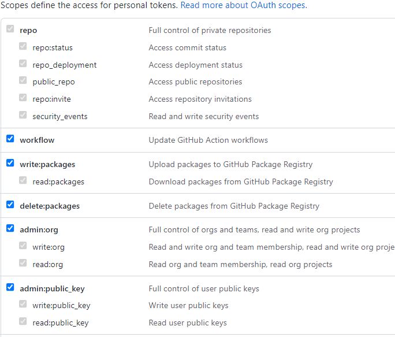395x337 pixels.
Task: Click 'Full control of orgs and teams' description
Action: [255, 230]
